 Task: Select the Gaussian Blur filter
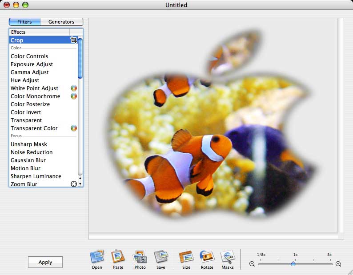(28, 160)
